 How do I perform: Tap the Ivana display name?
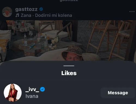pyautogui.click(x=32, y=96)
